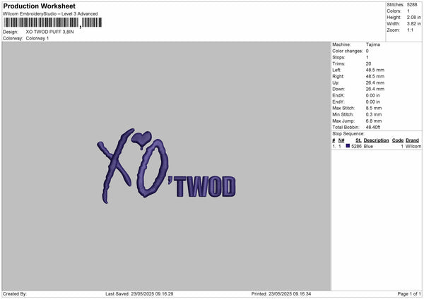Click the Total Bobbin value 48.40ft

(373, 127)
